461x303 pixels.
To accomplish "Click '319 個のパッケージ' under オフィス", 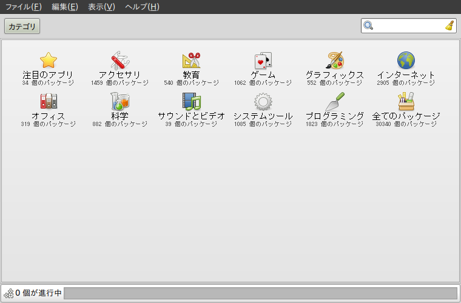I will [49, 124].
